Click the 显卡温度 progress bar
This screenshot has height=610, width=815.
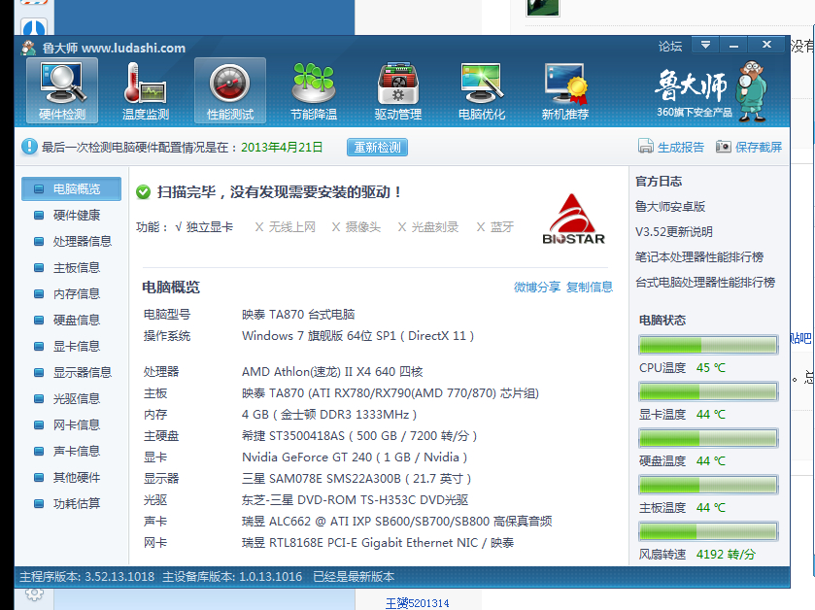tap(708, 391)
